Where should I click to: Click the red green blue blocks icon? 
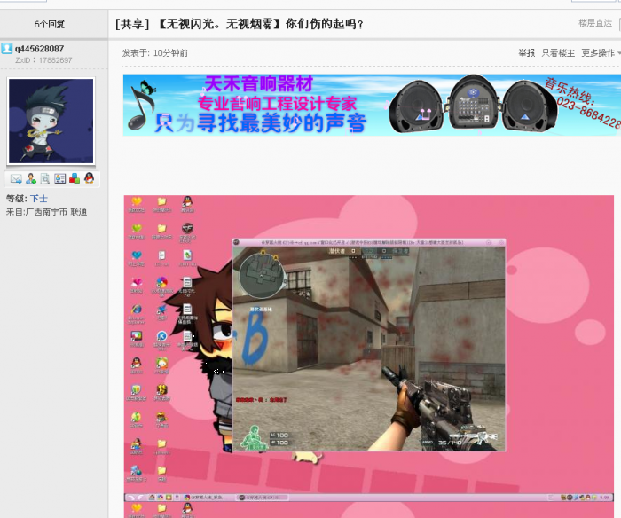75,178
